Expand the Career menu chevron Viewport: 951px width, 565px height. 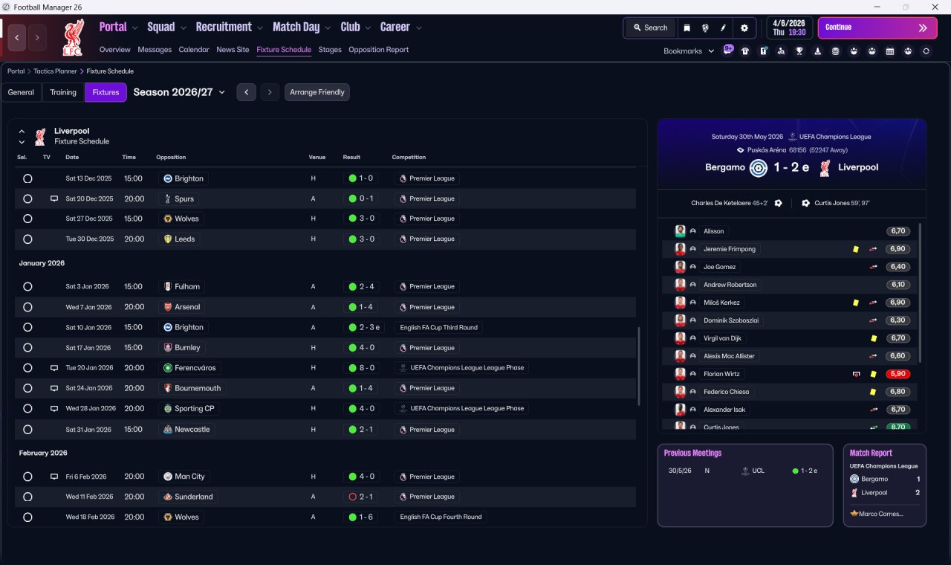[418, 28]
